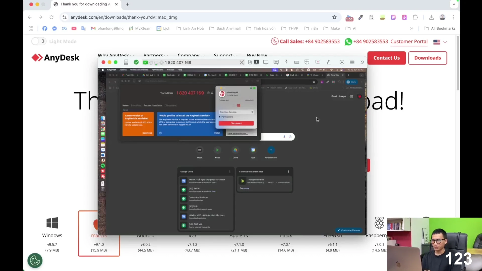Open the remote Help menu
482x271 pixels.
180,70
